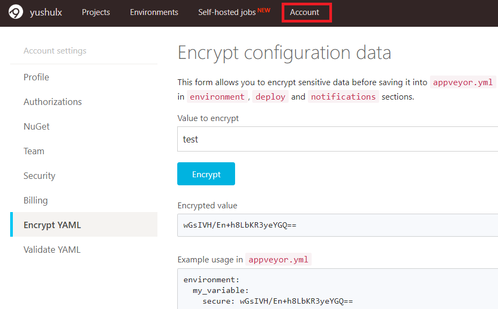Open the Validate YAML page
Image resolution: width=498 pixels, height=309 pixels.
point(52,250)
